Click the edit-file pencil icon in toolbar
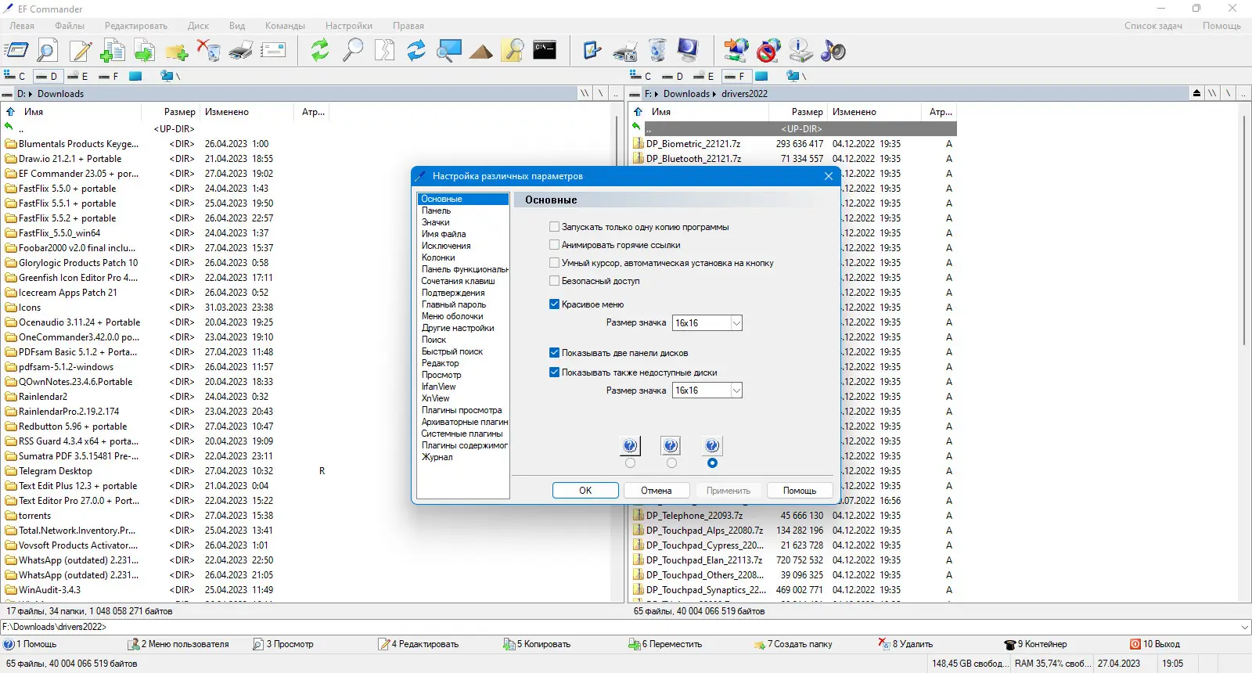Image resolution: width=1252 pixels, height=673 pixels. [x=80, y=51]
